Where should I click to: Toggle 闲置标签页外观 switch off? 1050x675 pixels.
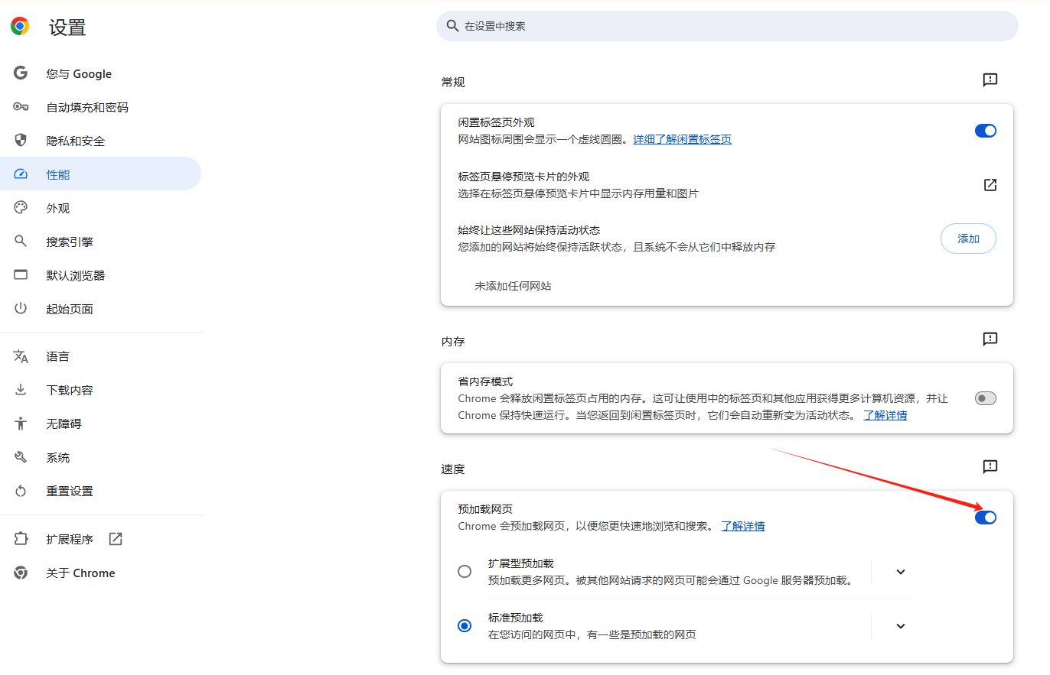pos(986,131)
